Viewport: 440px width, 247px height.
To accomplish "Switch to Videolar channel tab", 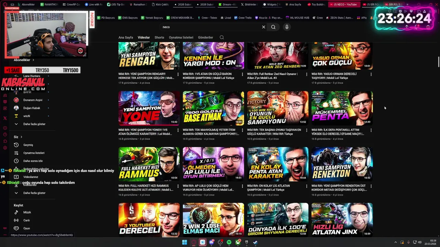I will pos(144,37).
